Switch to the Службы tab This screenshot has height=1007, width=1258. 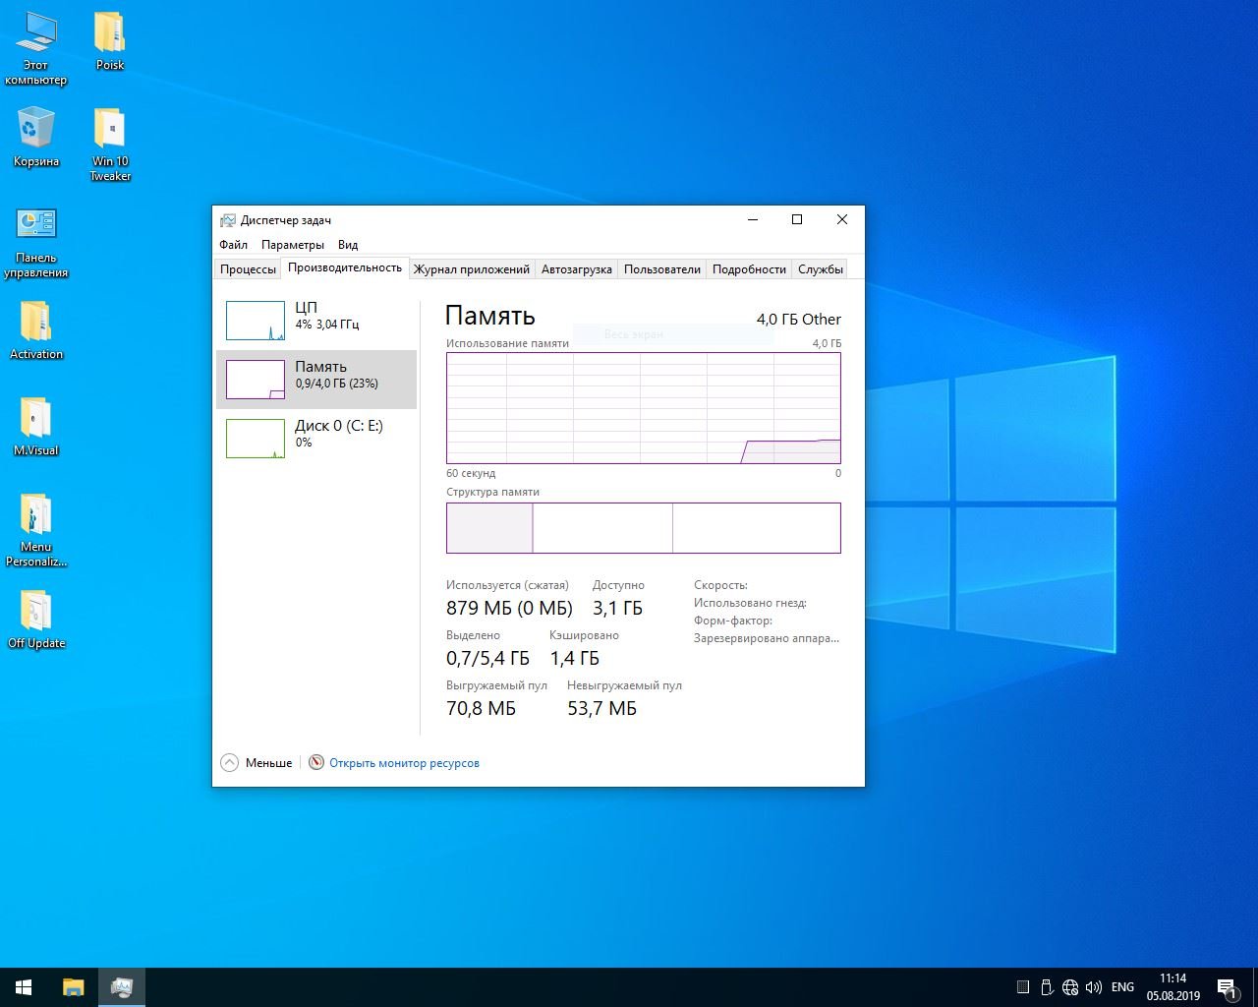pos(820,269)
